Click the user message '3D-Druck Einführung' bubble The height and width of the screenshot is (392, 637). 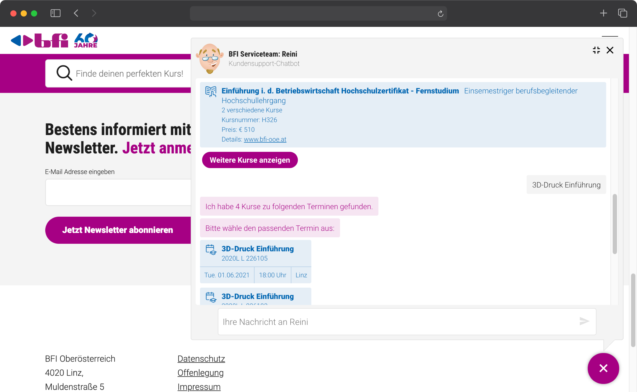[x=566, y=185]
